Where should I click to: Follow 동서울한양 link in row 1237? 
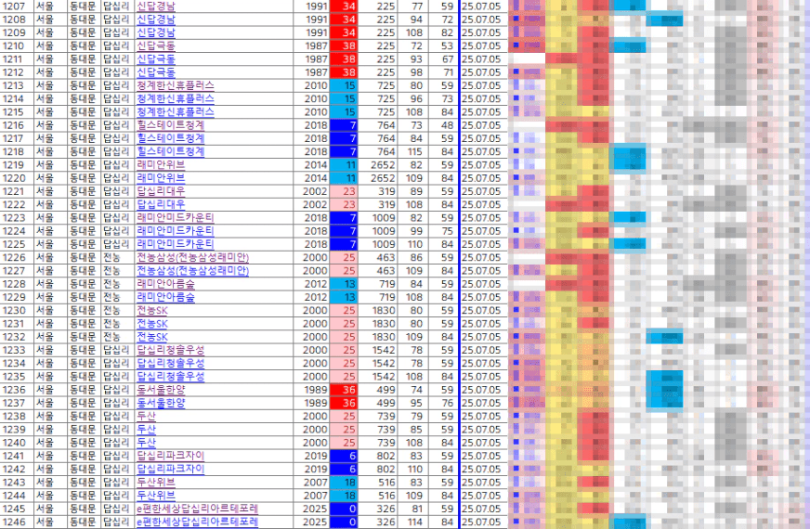pos(161,403)
